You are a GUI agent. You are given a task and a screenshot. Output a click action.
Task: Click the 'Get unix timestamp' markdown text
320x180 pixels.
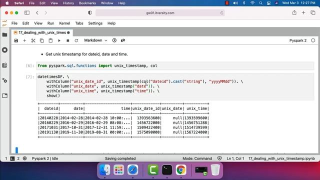pyautogui.click(x=86, y=54)
